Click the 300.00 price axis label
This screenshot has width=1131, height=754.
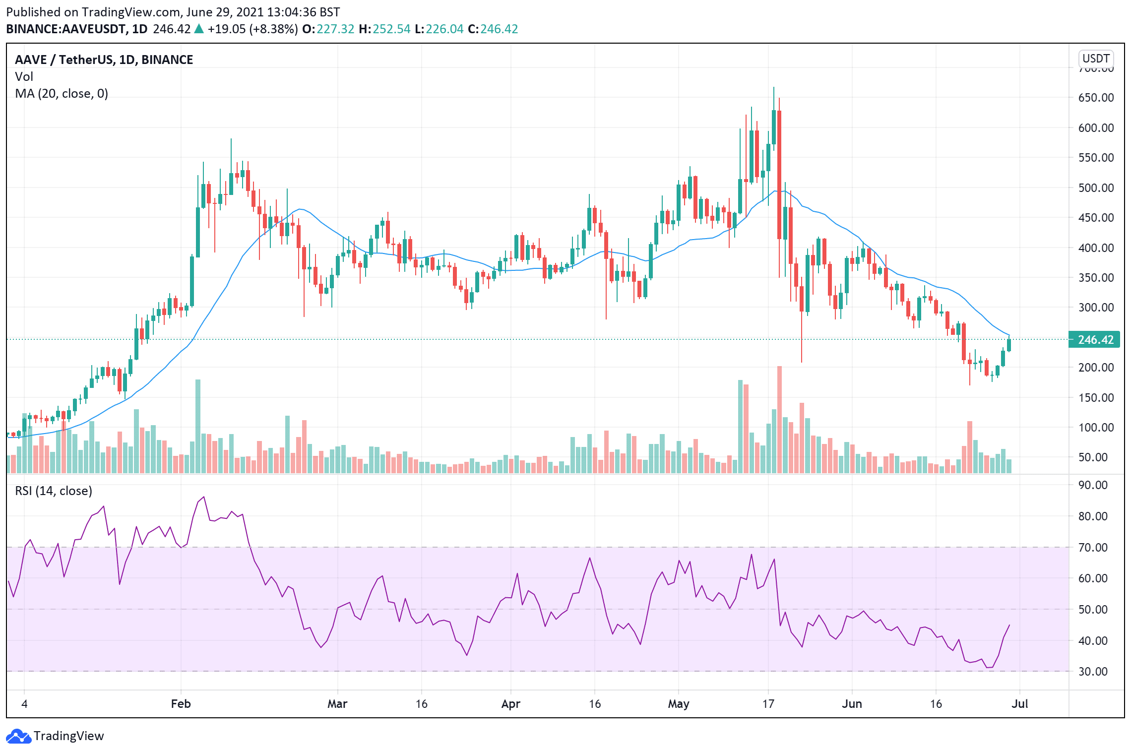1096,307
